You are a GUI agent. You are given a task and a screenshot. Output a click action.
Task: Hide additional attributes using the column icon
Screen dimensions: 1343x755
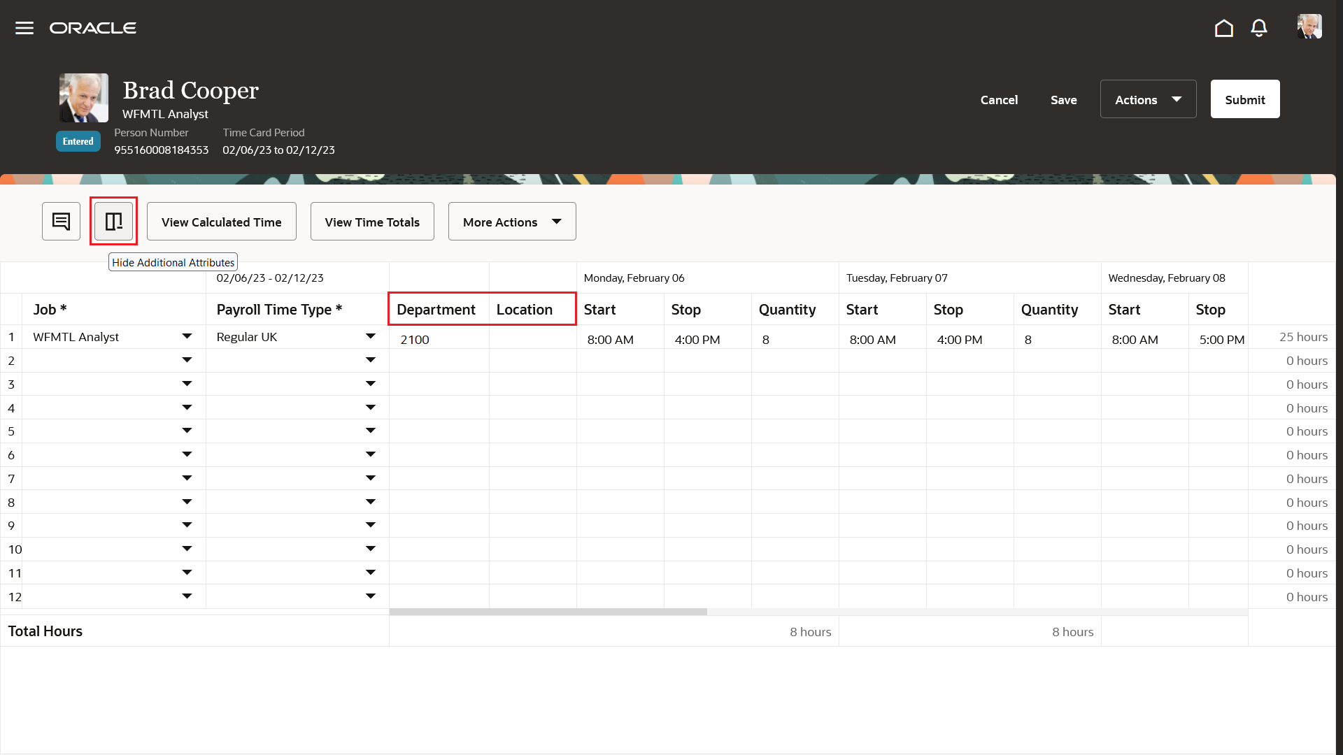tap(113, 221)
